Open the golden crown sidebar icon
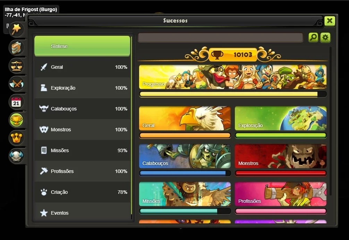The image size is (349, 240). point(16,138)
